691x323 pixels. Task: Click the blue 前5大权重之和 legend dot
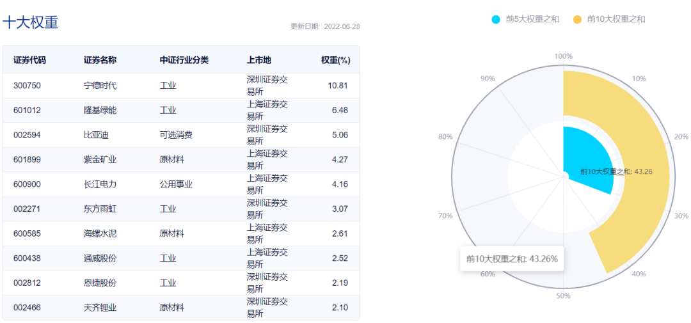(x=496, y=19)
